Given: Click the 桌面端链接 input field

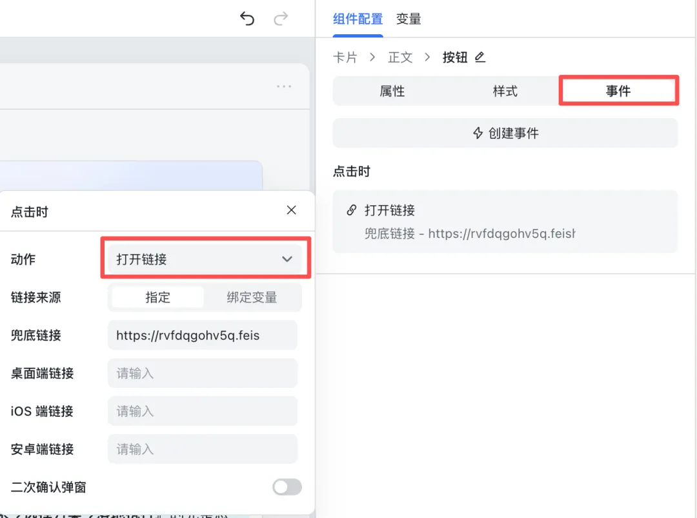Looking at the screenshot, I should tap(202, 373).
